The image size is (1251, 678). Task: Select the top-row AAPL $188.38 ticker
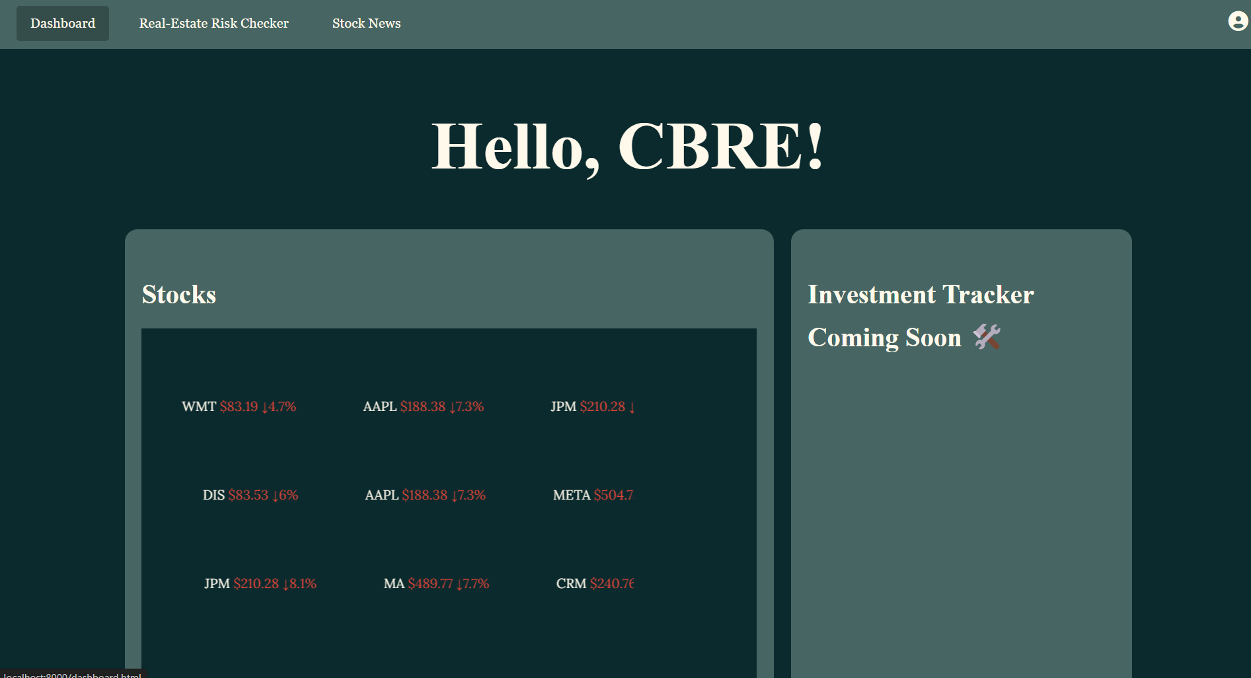click(424, 406)
